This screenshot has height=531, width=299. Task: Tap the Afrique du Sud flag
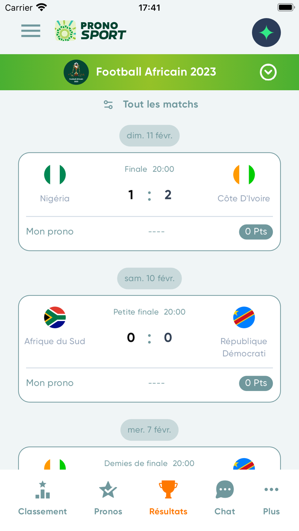coord(55,317)
